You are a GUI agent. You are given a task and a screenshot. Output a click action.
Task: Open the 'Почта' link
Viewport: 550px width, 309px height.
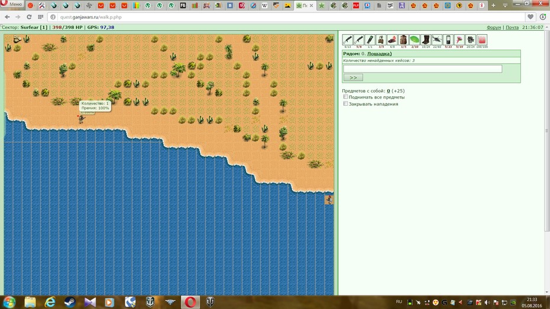pos(512,27)
